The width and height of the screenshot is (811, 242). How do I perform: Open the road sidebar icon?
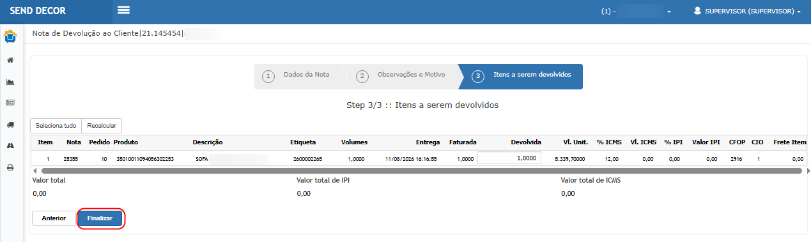pos(10,146)
